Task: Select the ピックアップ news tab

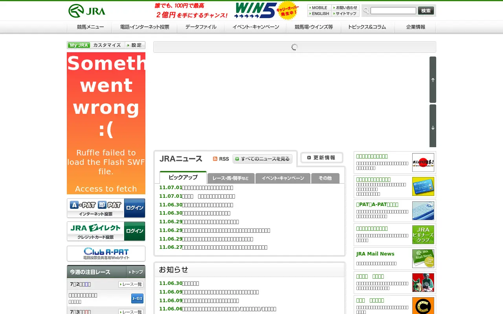Action: pyautogui.click(x=183, y=177)
